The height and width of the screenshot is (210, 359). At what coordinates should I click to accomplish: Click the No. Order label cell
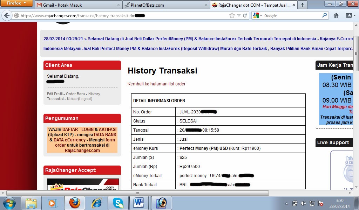point(154,112)
